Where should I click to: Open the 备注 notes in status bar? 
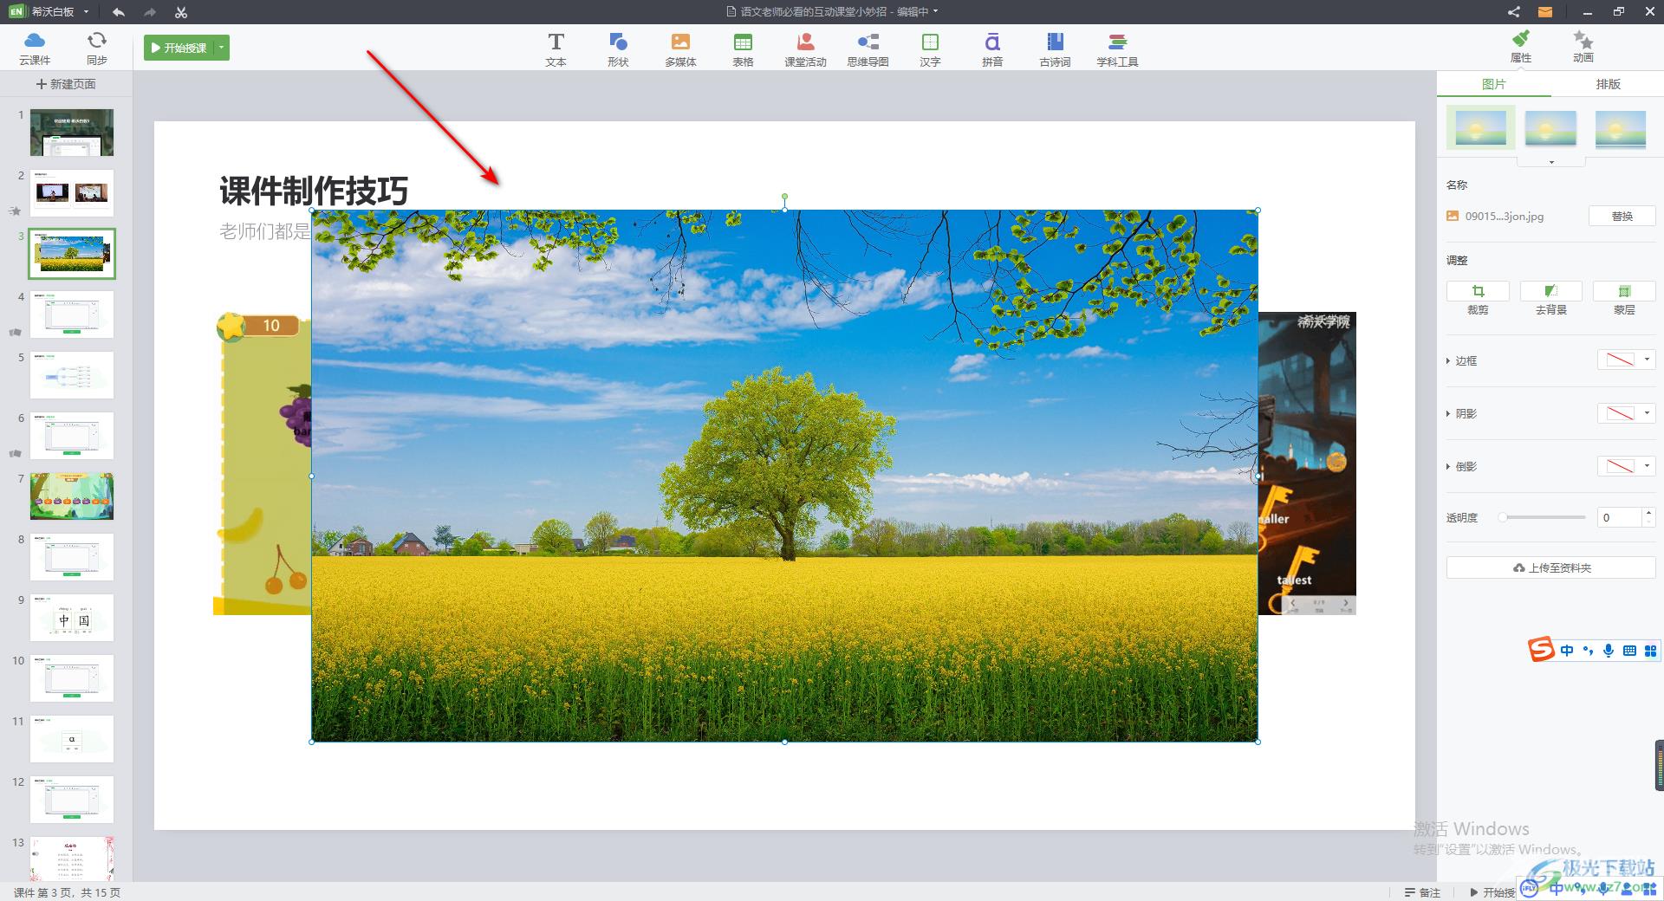click(1422, 892)
